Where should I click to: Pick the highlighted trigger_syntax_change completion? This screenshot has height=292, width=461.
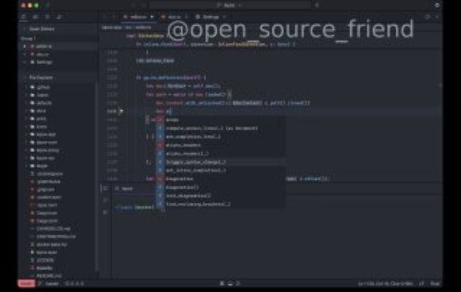tap(221, 162)
